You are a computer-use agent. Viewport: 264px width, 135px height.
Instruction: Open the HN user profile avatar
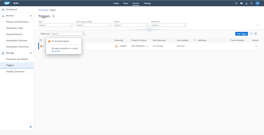(x=257, y=3)
